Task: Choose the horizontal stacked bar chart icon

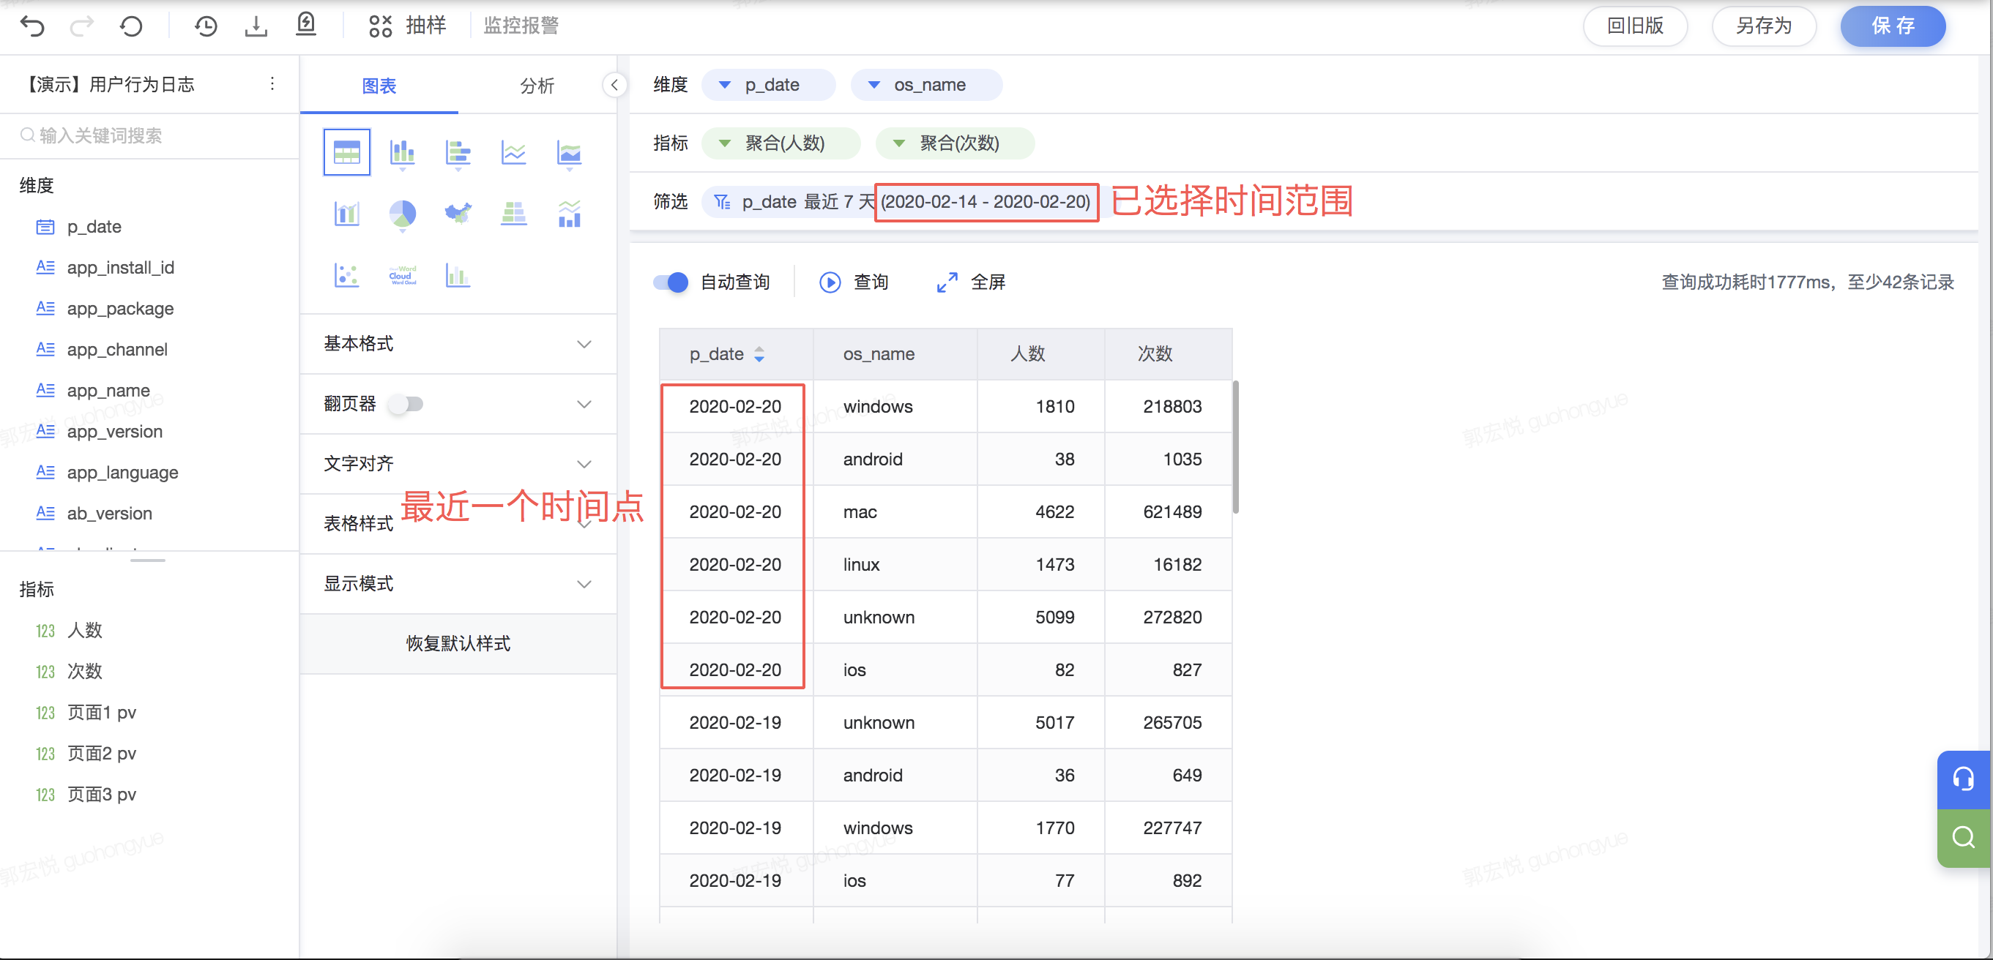Action: (x=458, y=153)
